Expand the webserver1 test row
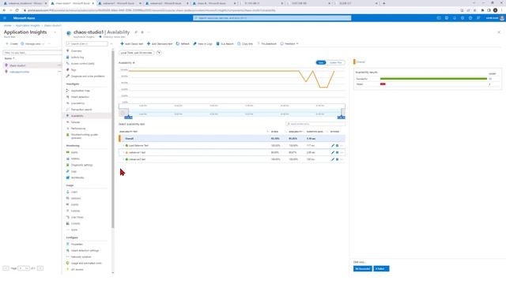 point(123,152)
